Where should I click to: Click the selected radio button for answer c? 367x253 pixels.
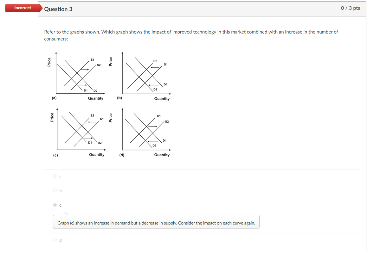(x=55, y=205)
